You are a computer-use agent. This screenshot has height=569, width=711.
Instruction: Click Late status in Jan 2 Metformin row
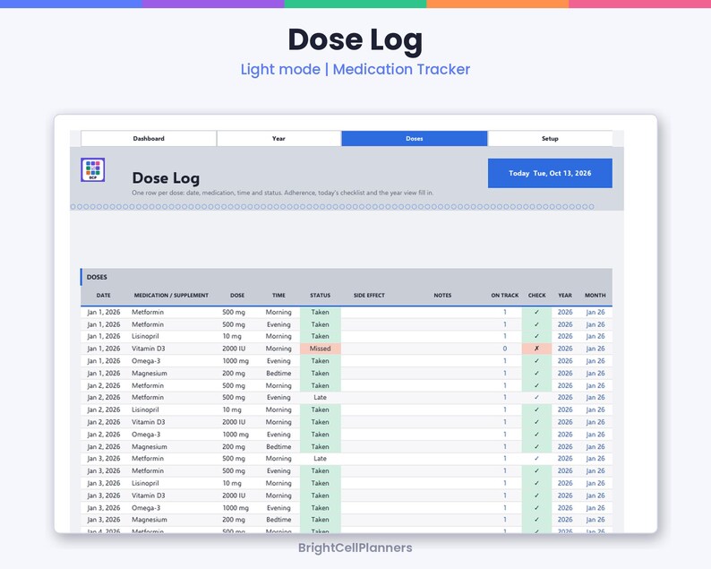pyautogui.click(x=321, y=398)
